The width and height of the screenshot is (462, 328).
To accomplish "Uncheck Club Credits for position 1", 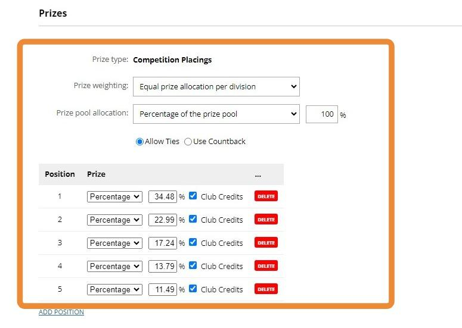I will (193, 196).
